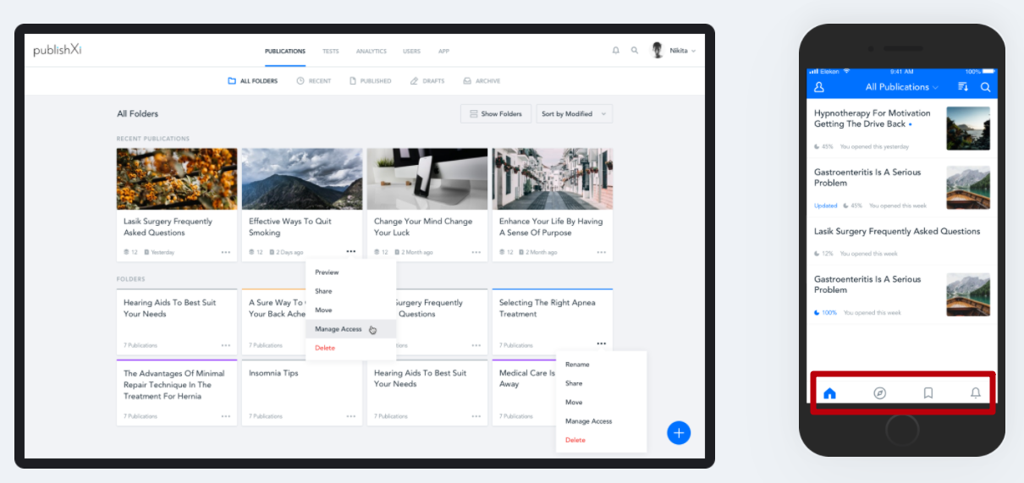
Task: Tap the bookmark icon in phone bottom bar
Action: point(928,393)
